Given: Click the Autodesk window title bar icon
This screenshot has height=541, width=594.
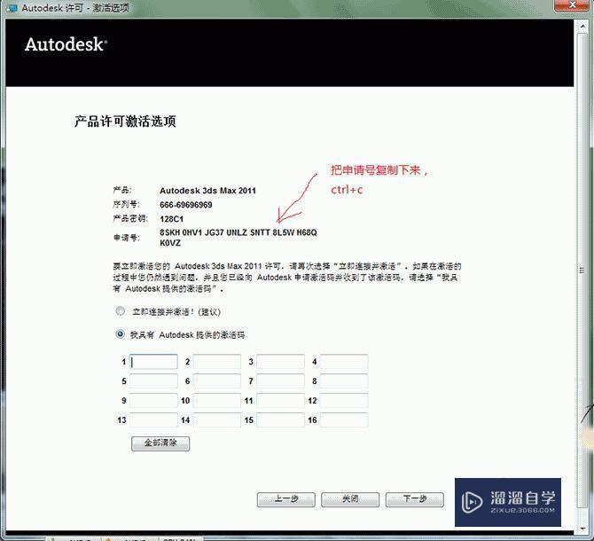Looking at the screenshot, I should click(x=12, y=8).
